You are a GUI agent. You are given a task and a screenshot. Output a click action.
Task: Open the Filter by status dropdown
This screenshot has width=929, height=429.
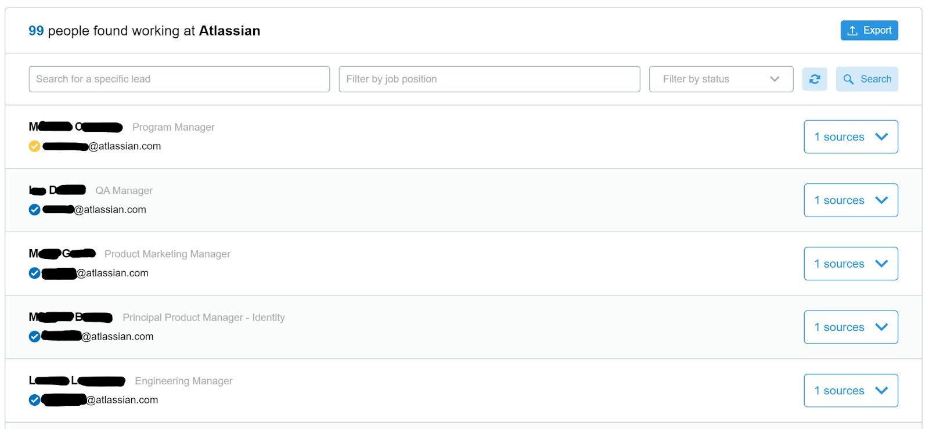point(721,79)
